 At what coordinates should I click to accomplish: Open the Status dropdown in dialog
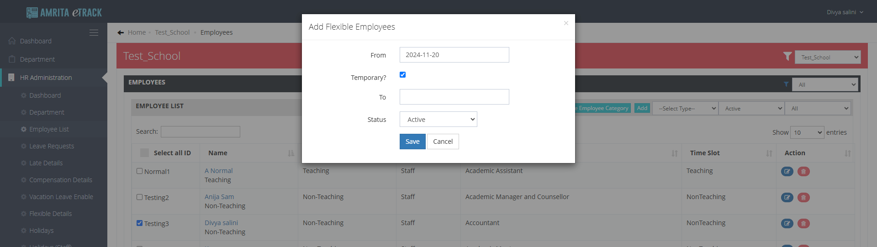438,120
